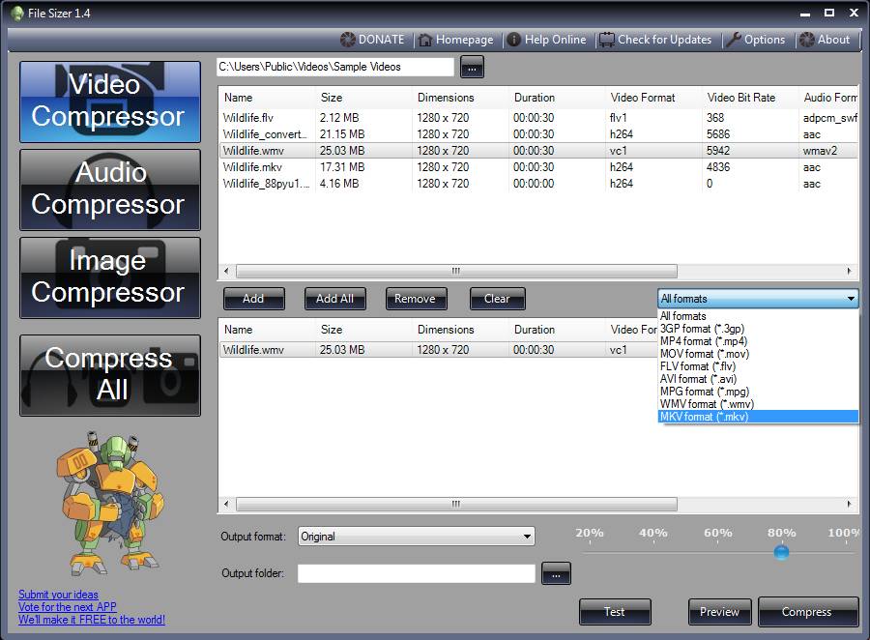Choose FLV format (*.flv) option
Image resolution: width=870 pixels, height=640 pixels.
coord(758,366)
